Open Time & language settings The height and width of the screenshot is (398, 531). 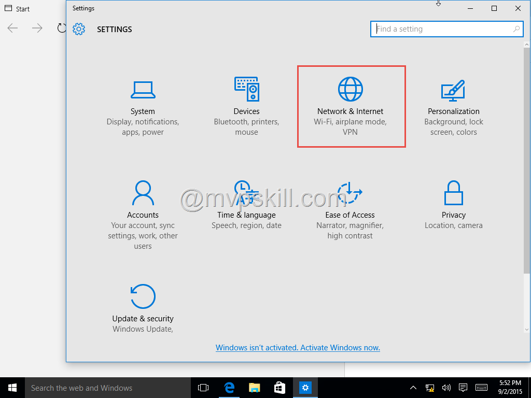tap(246, 205)
